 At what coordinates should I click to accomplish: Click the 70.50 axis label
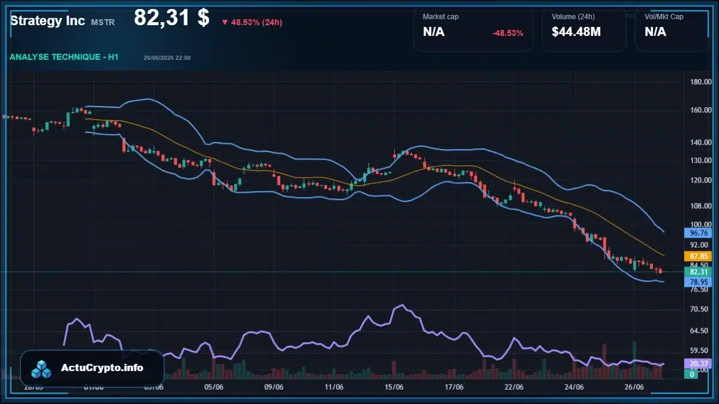click(699, 309)
